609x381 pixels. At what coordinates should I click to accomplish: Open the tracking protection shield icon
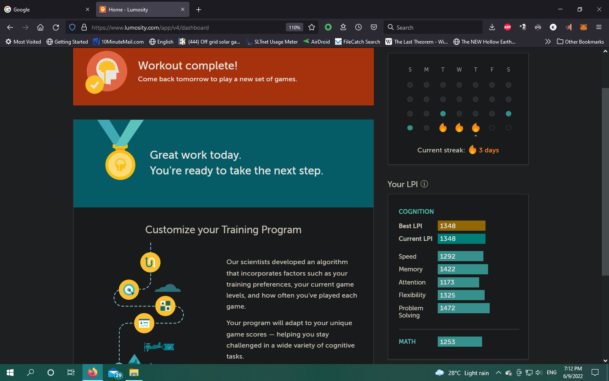tap(72, 27)
